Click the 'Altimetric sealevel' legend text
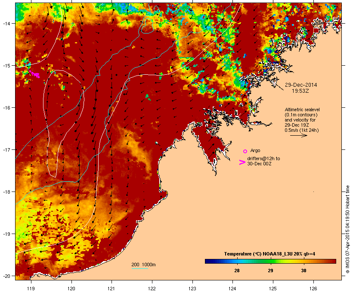Image resolution: width=353 pixels, height=292 pixels. click(x=302, y=109)
